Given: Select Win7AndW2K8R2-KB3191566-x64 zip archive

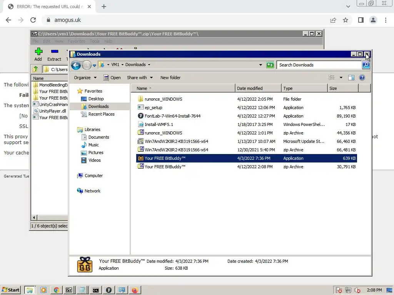Looking at the screenshot, I should [247, 150].
